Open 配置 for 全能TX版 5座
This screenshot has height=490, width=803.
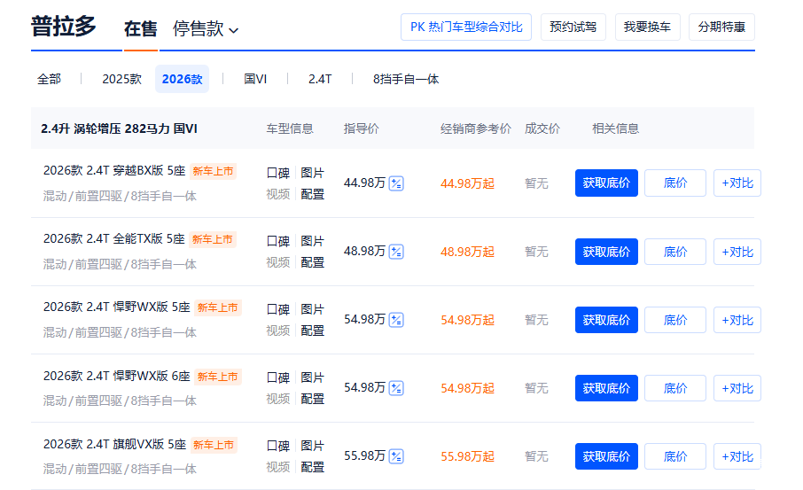[312, 262]
